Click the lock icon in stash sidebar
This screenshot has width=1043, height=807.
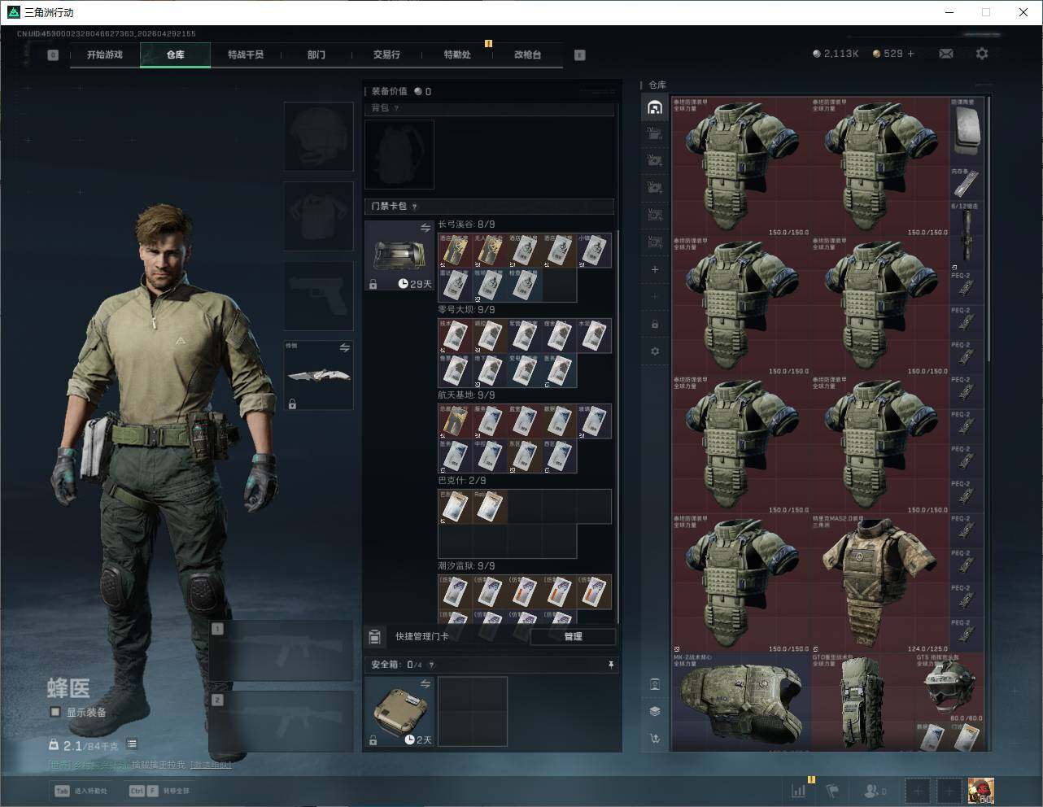655,324
